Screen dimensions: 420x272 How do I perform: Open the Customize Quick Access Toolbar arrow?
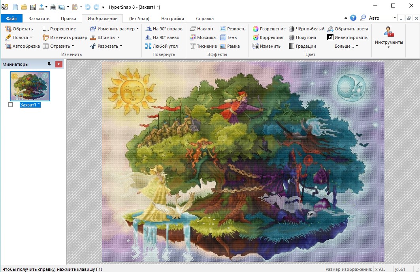coord(104,7)
